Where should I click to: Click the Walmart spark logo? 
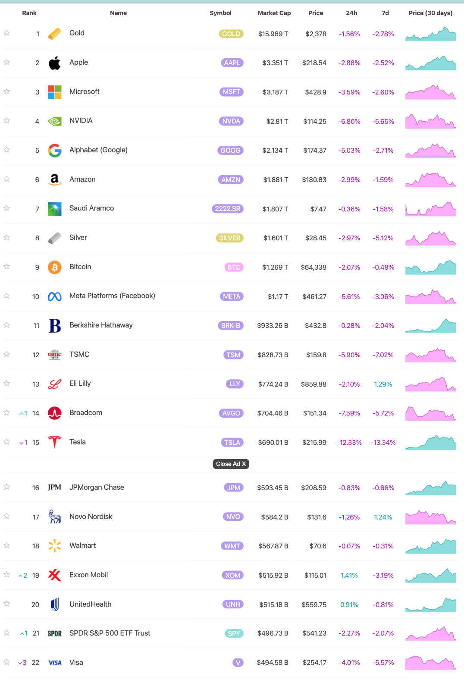pyautogui.click(x=54, y=546)
